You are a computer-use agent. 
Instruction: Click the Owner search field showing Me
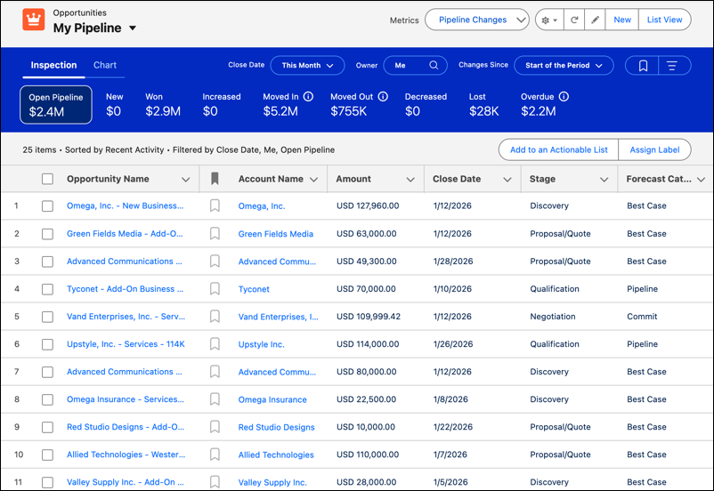tap(415, 66)
